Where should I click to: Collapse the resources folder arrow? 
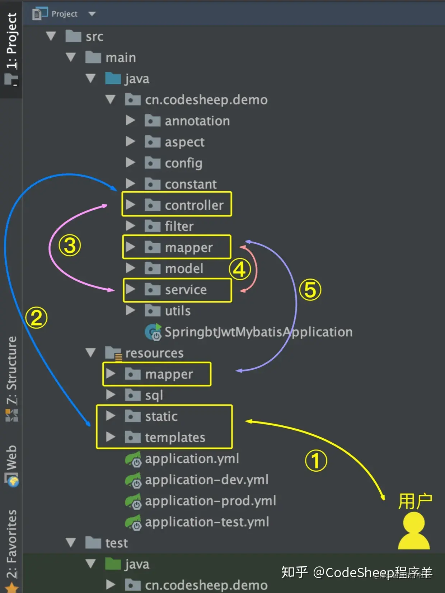(91, 353)
